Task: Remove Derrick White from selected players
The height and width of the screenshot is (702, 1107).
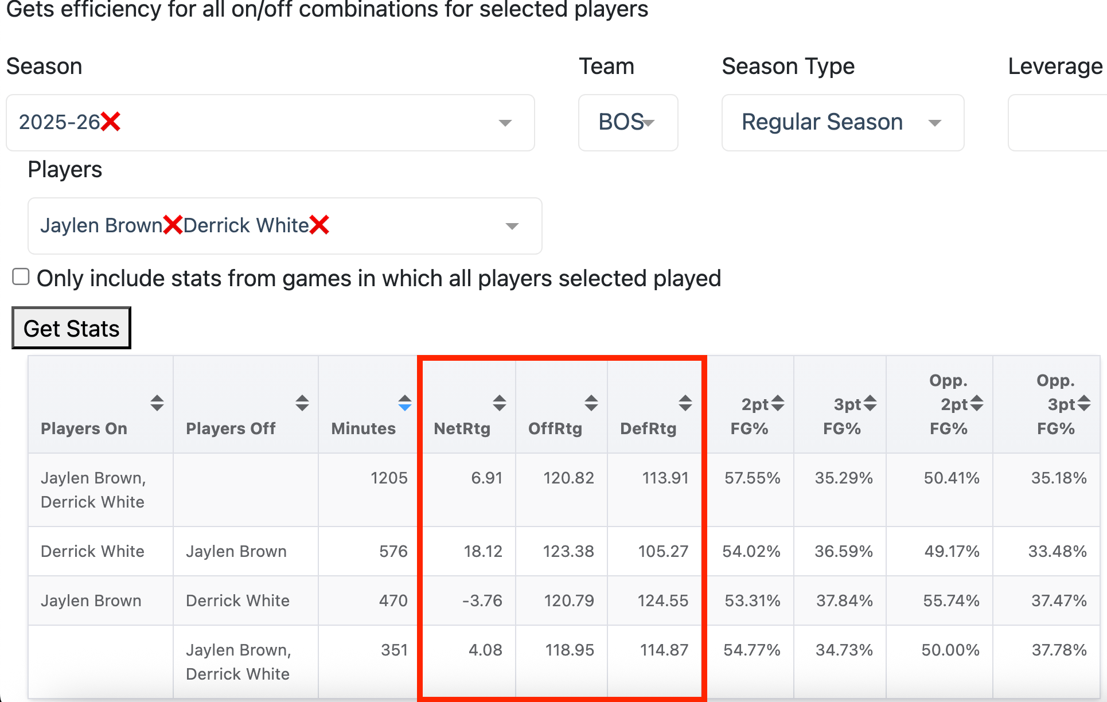Action: click(319, 225)
